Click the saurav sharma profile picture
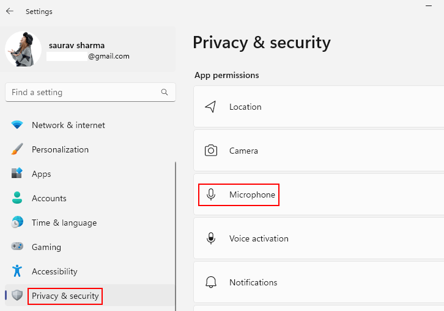The image size is (444, 311). point(23,49)
